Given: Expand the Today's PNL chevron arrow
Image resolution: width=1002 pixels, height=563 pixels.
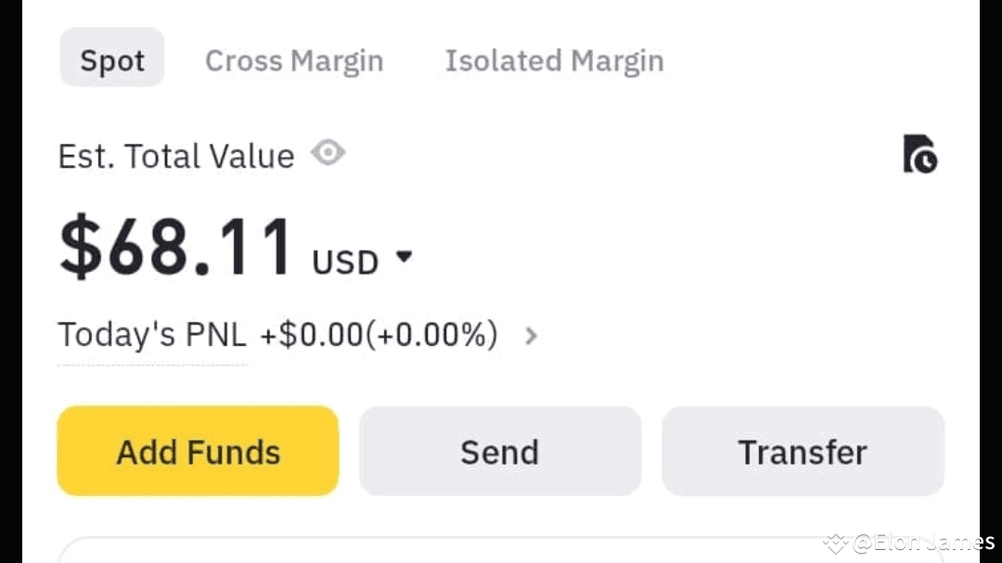Looking at the screenshot, I should (531, 336).
